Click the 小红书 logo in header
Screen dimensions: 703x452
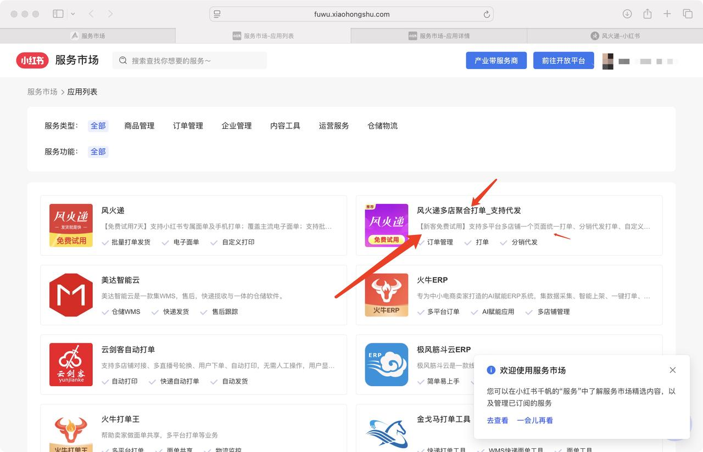coord(32,60)
